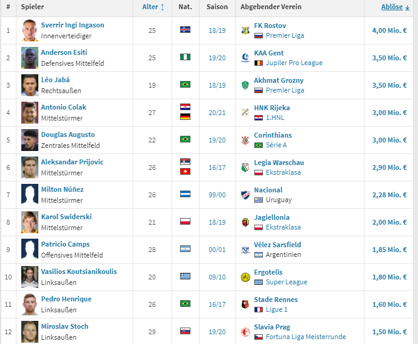Click the KAA Gent club crest
Screen dimensions: 418x344
click(245, 58)
